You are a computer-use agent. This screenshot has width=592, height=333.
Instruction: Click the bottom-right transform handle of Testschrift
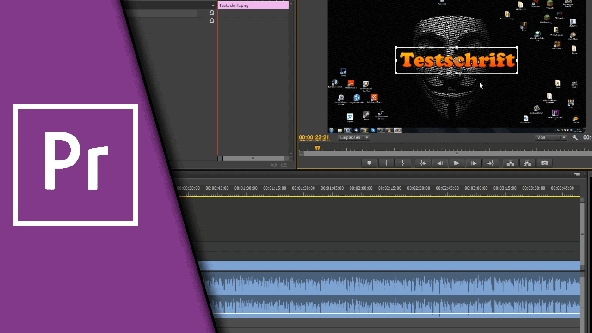click(517, 73)
